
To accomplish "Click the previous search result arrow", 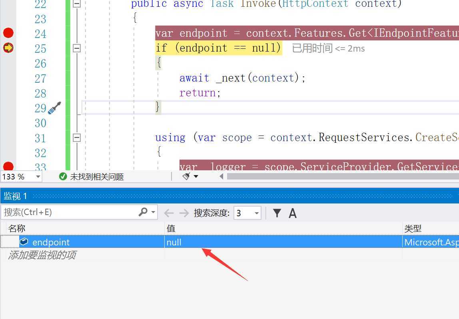I will pos(169,213).
